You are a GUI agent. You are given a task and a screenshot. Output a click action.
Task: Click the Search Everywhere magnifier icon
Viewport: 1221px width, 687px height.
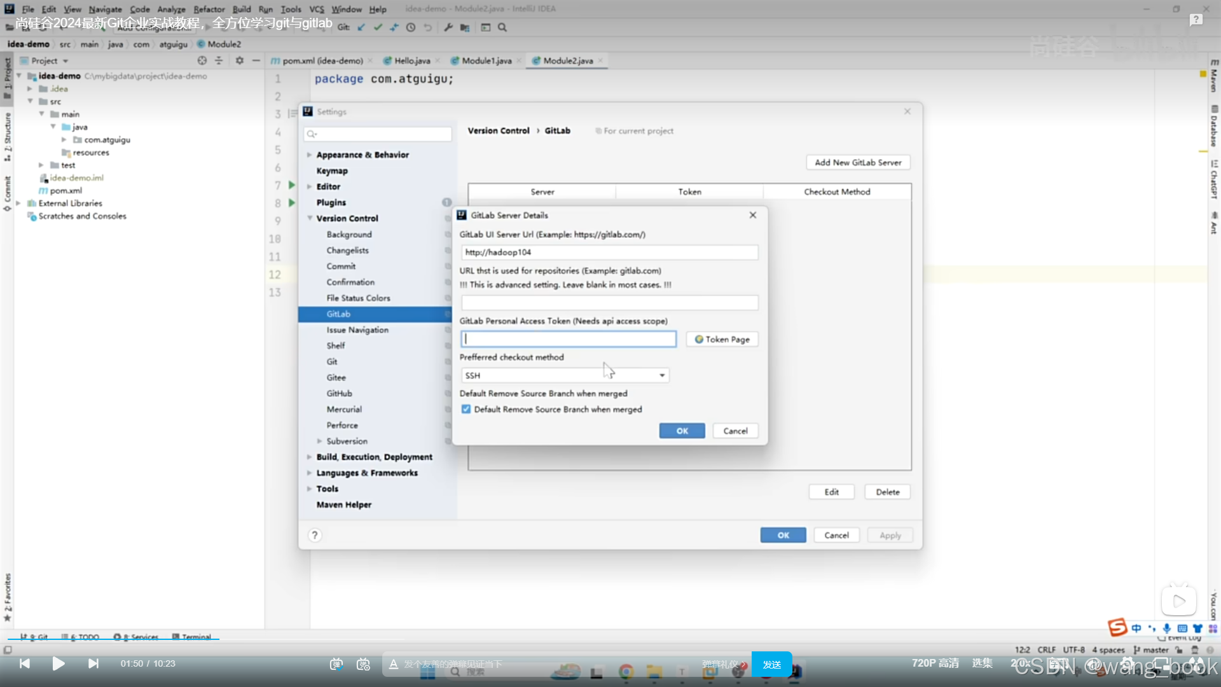[502, 27]
